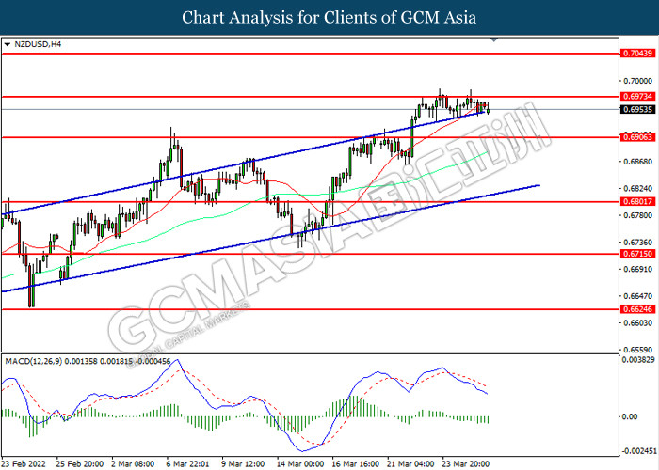Click the 21 Mar 04:00 time label
This screenshot has height=470, width=659.
pos(411,463)
